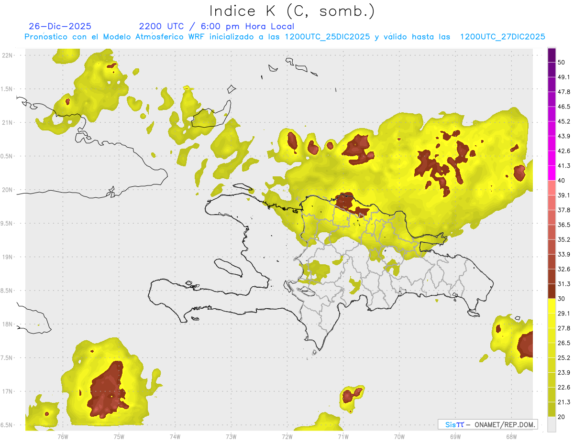Click the colorbar value '30'
The image size is (574, 443).
click(562, 299)
